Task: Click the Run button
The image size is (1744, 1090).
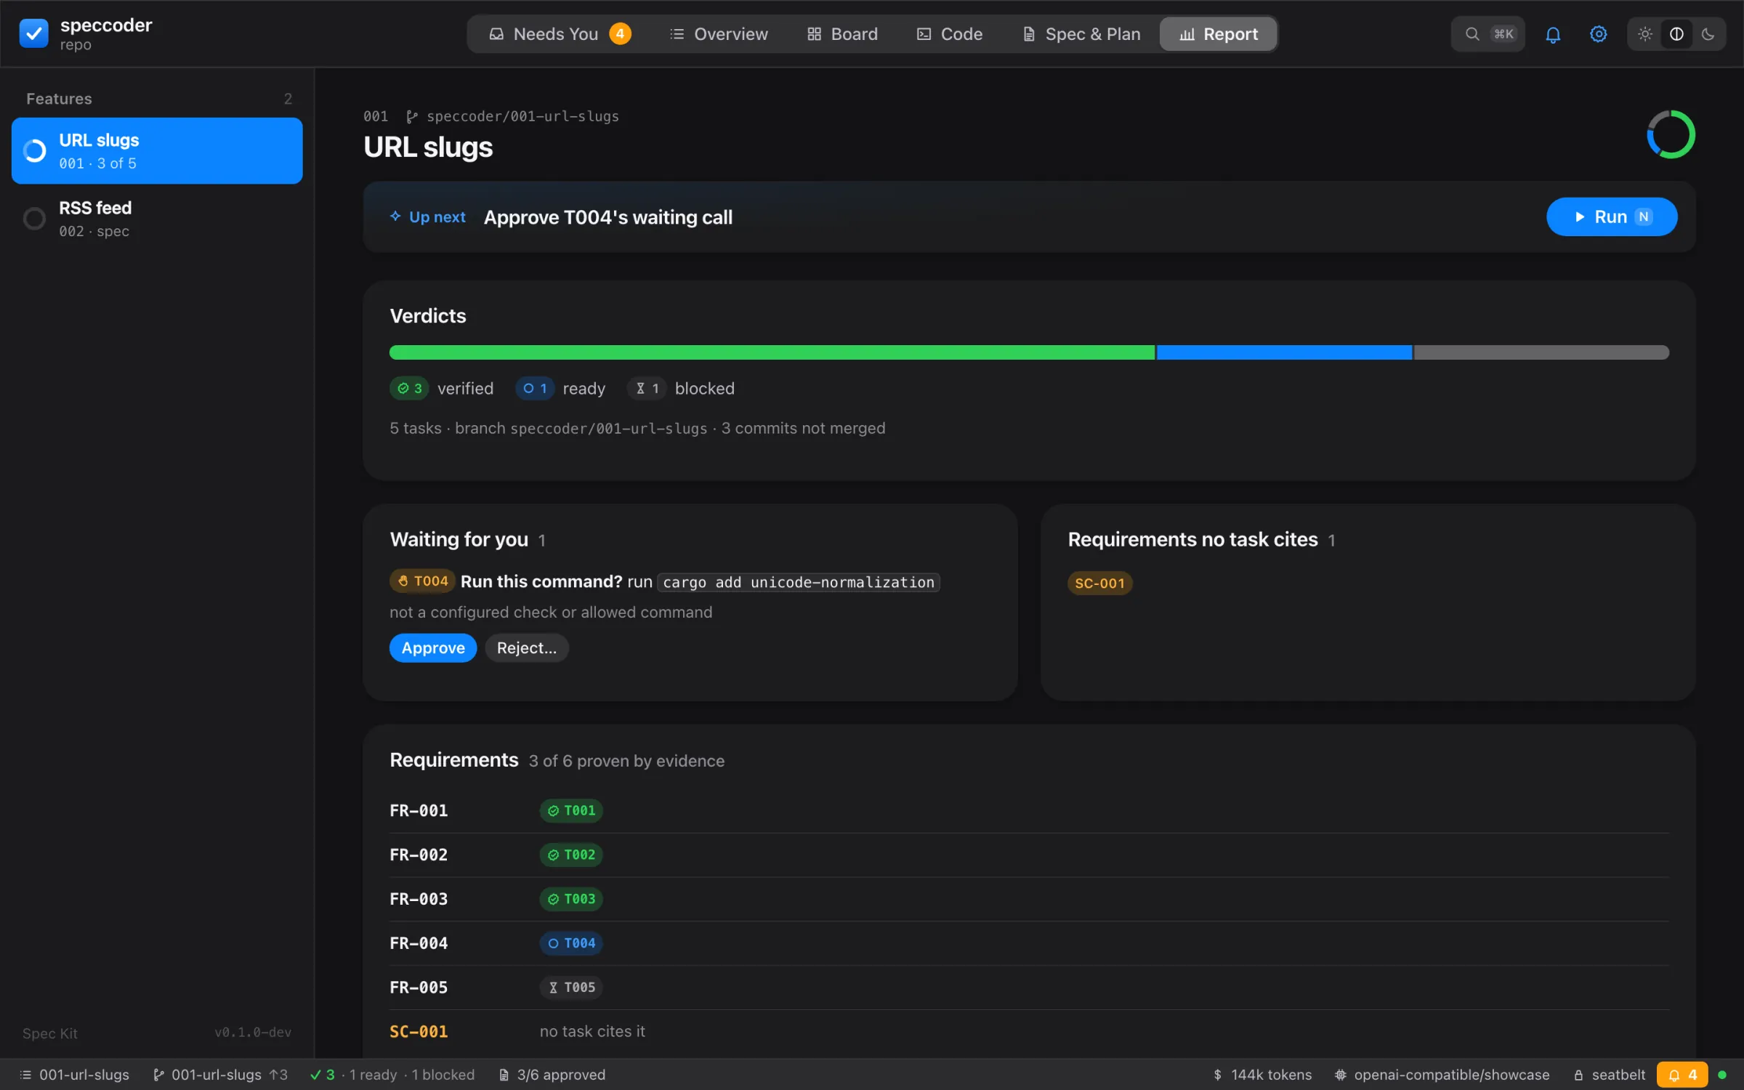Action: 1611,217
